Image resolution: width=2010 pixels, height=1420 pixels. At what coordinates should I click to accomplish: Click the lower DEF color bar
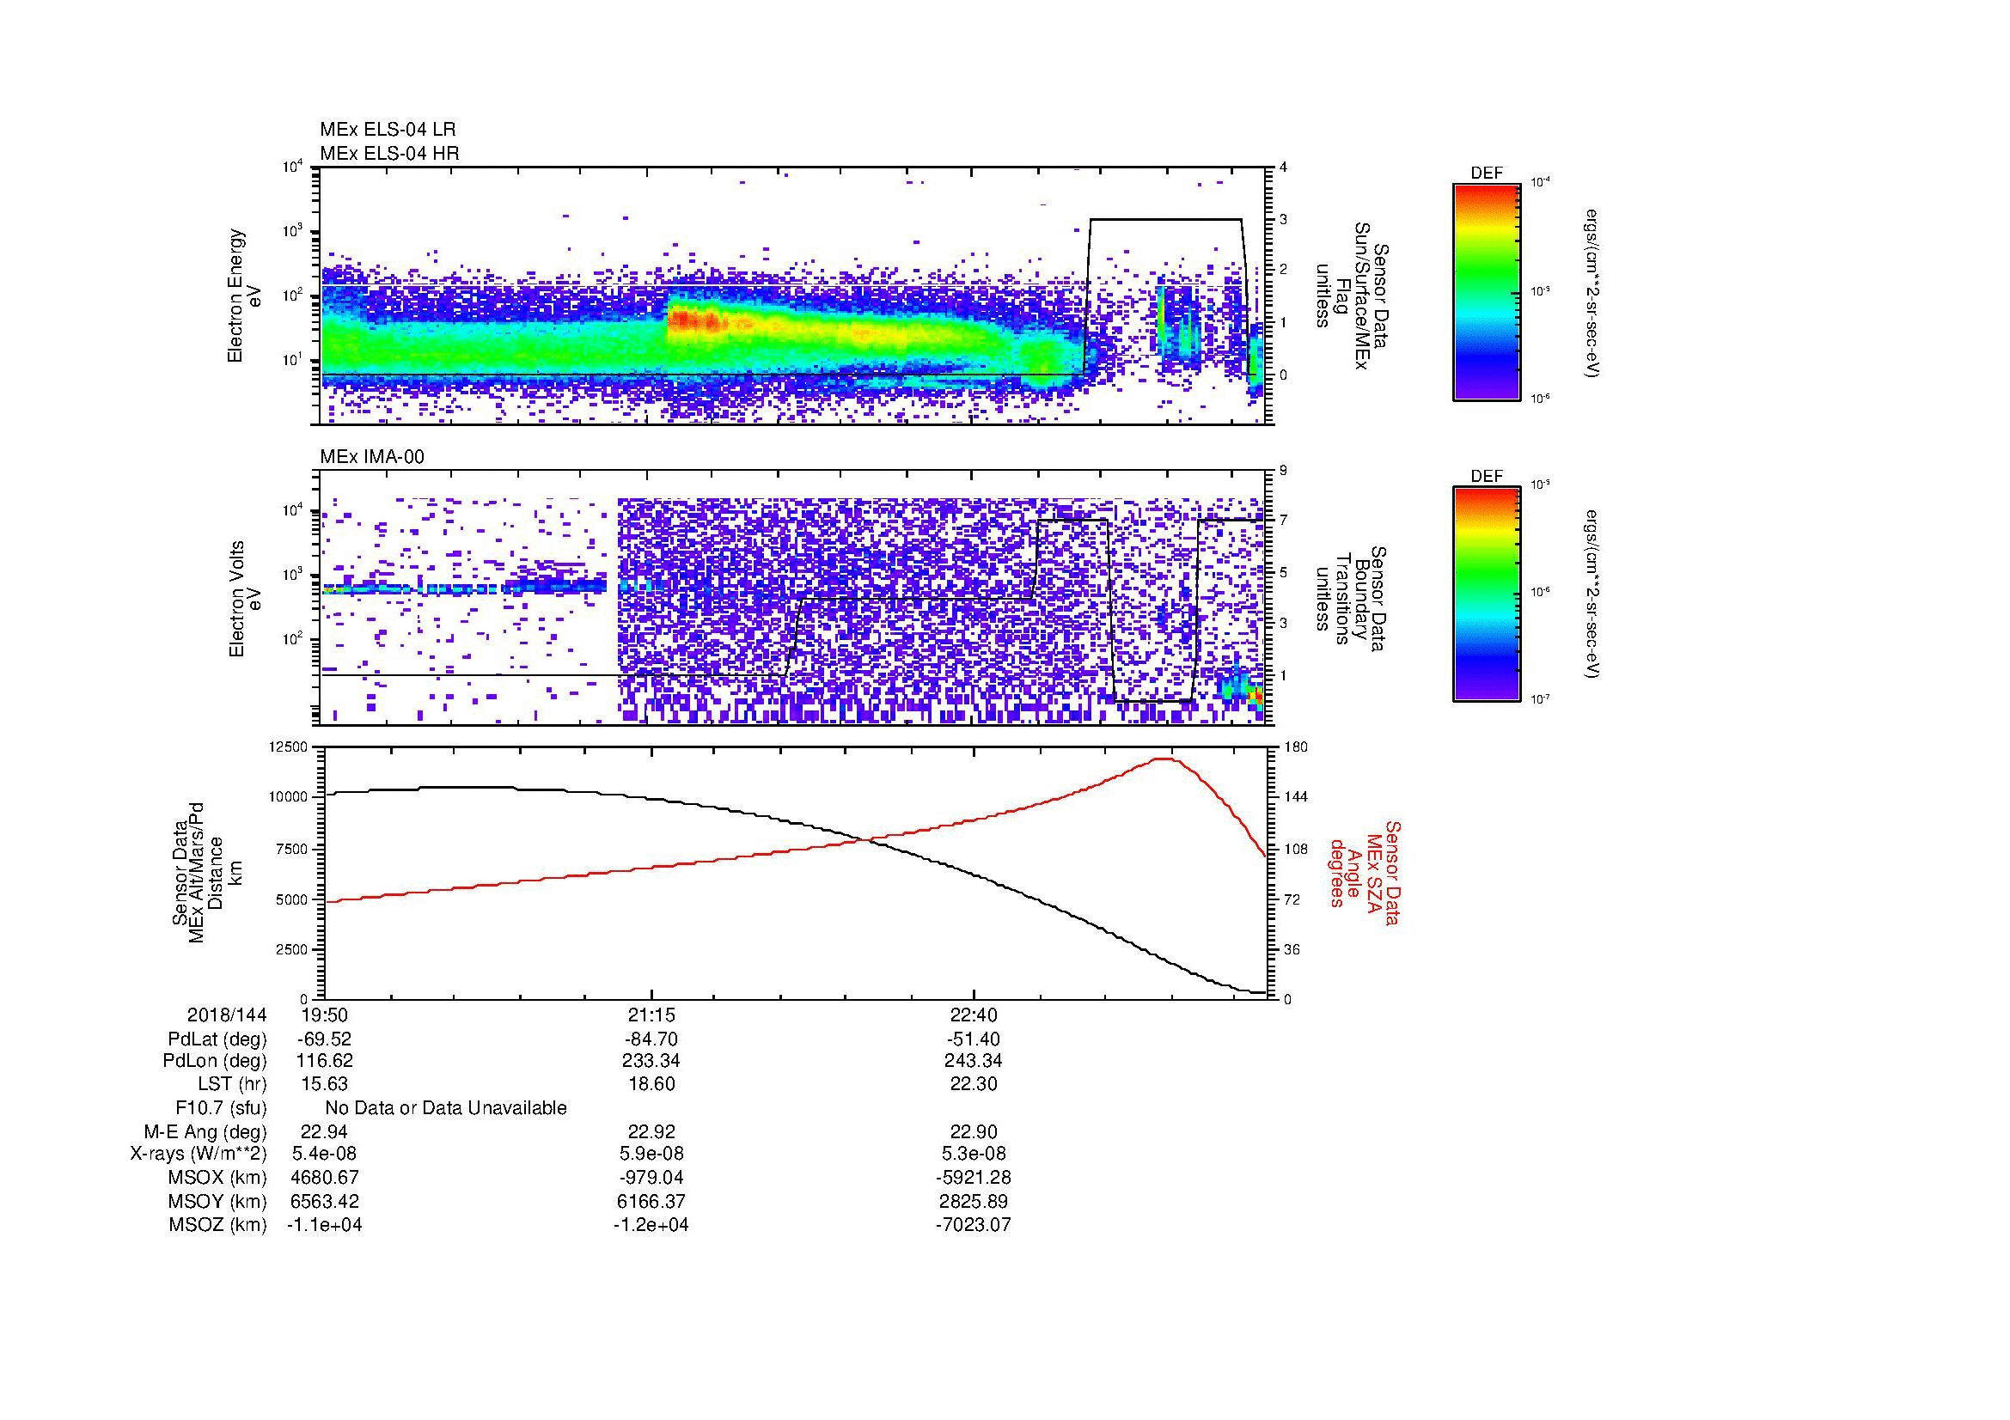[1486, 594]
